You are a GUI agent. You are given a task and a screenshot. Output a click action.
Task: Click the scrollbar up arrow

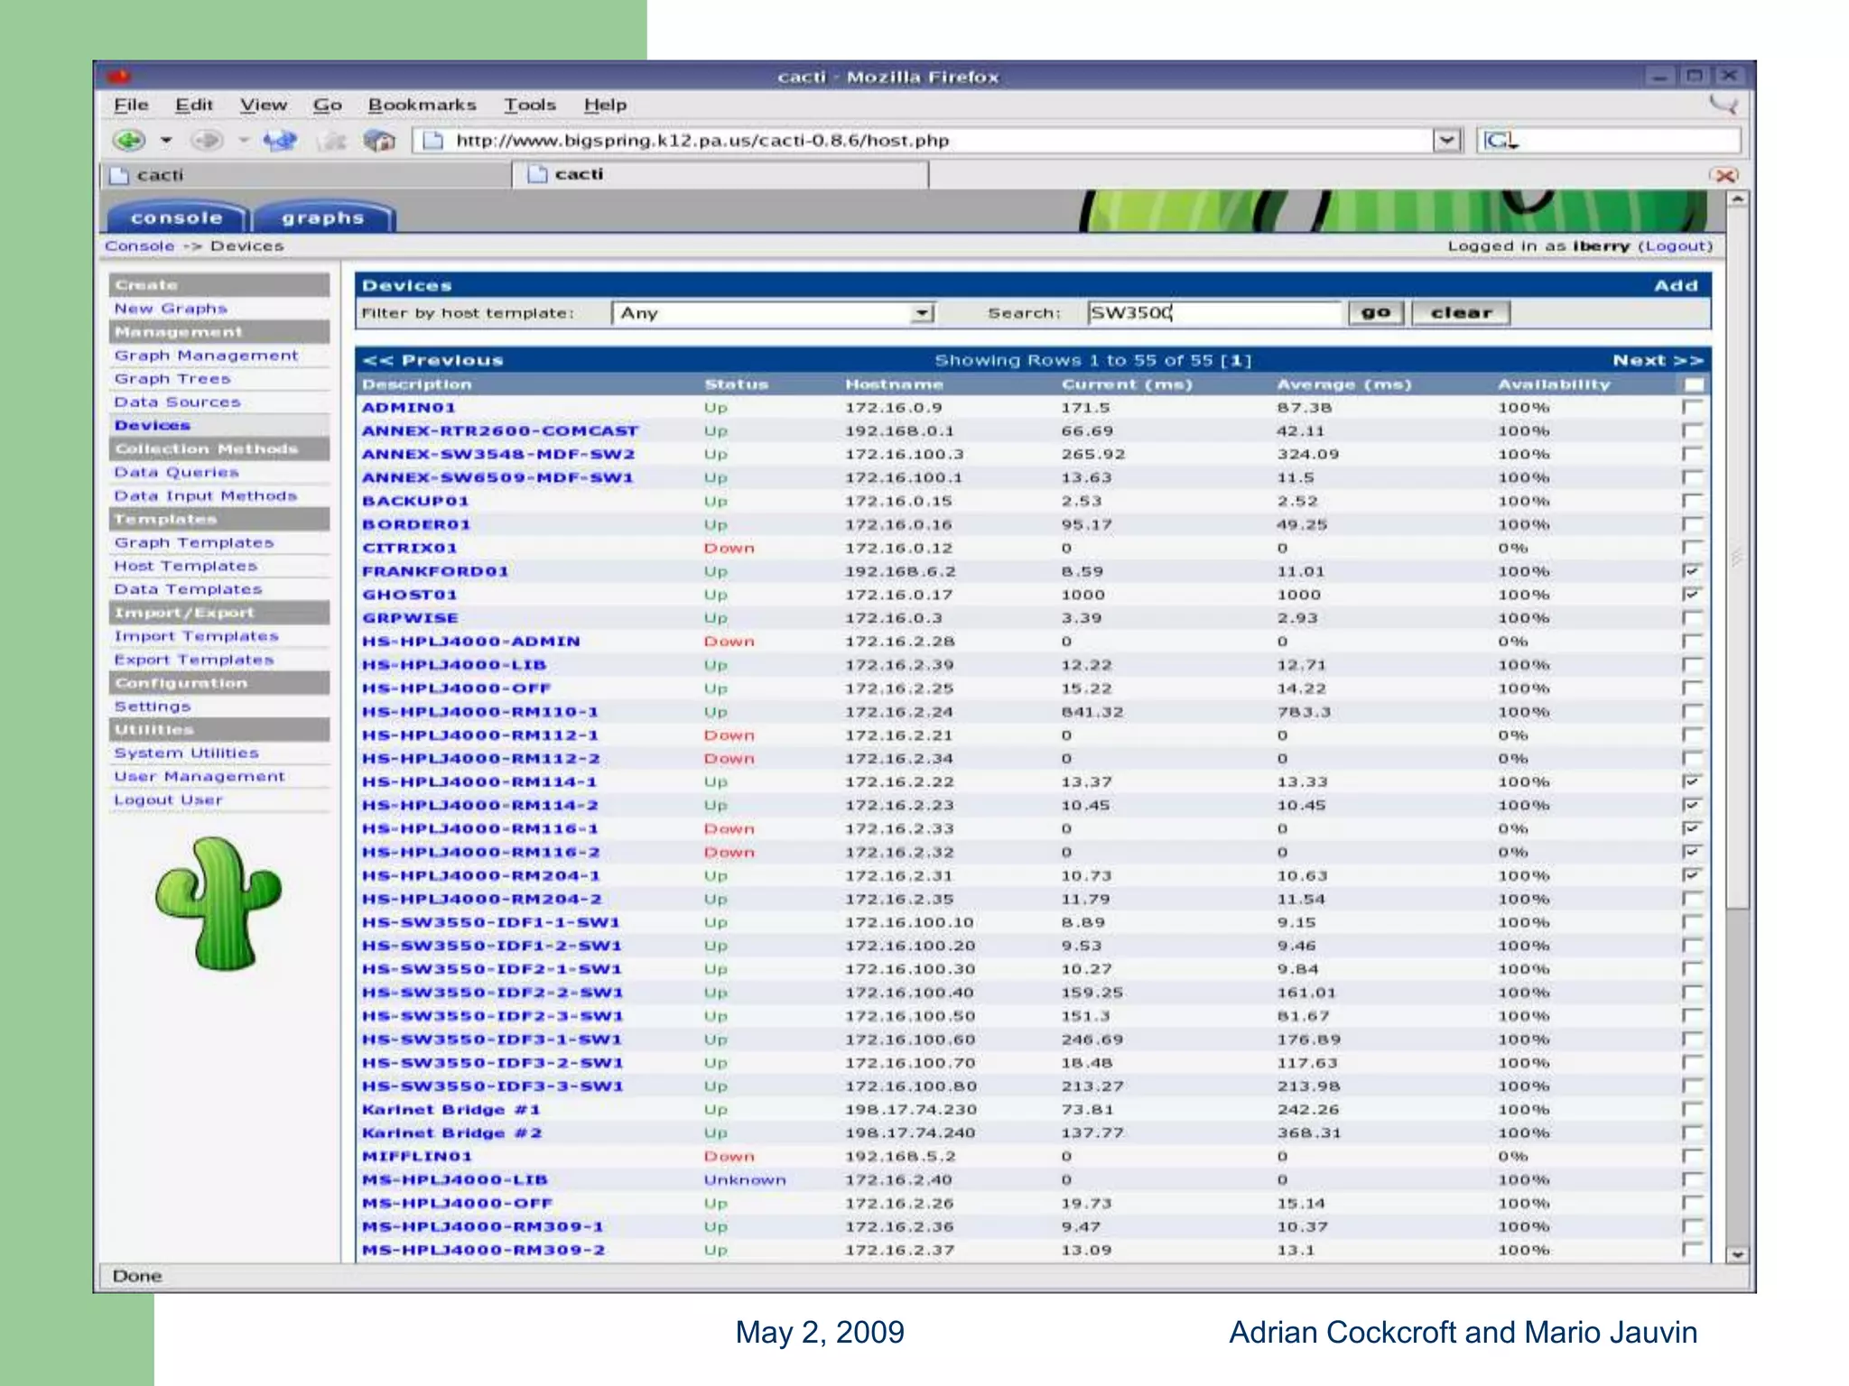point(1737,199)
